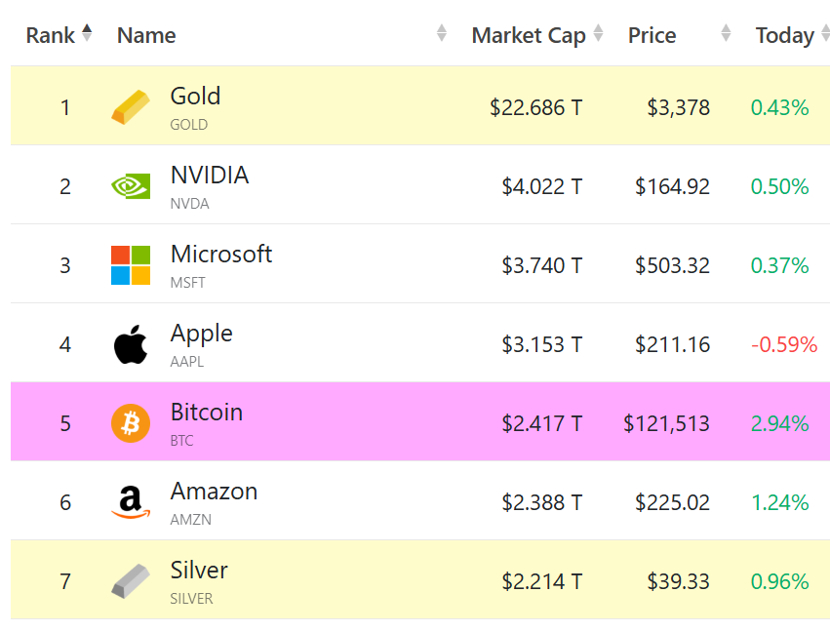
Task: Click the Bitcoin logo icon
Action: point(131,423)
